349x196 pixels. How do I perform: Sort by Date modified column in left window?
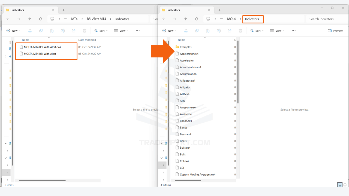[x=87, y=40]
